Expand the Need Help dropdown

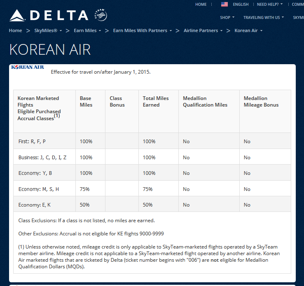click(270, 5)
